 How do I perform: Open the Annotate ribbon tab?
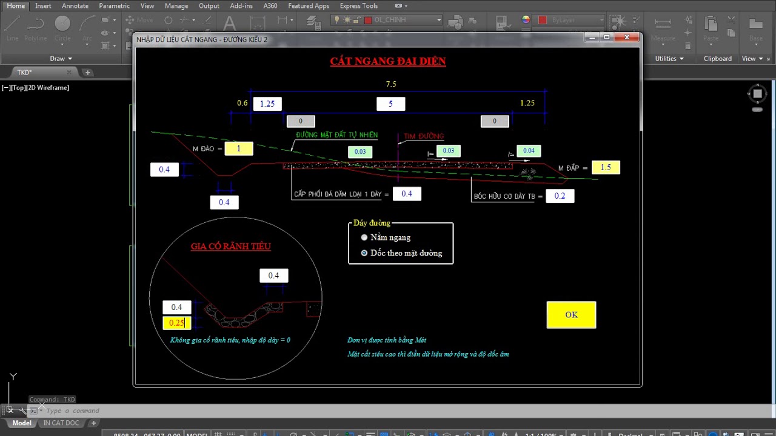click(75, 6)
